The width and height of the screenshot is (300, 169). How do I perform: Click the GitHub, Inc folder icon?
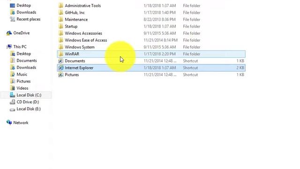(61, 13)
